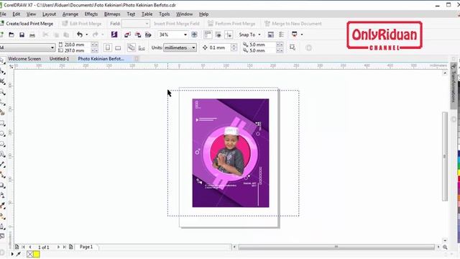
Task: Toggle Treat all objects as filled
Action: click(x=293, y=47)
